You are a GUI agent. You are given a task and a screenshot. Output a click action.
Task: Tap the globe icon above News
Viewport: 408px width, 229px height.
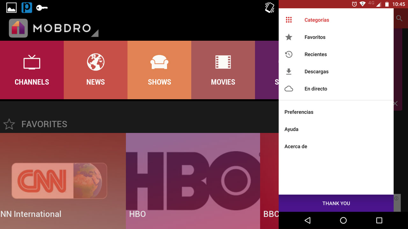(96, 62)
